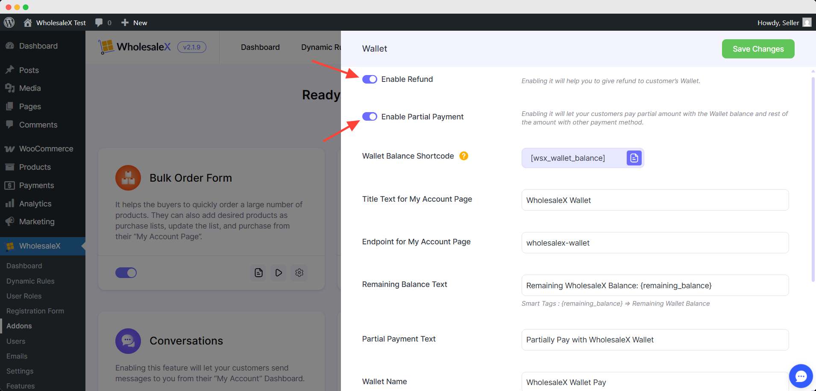
Task: Open the live chat bubble
Action: [801, 376]
